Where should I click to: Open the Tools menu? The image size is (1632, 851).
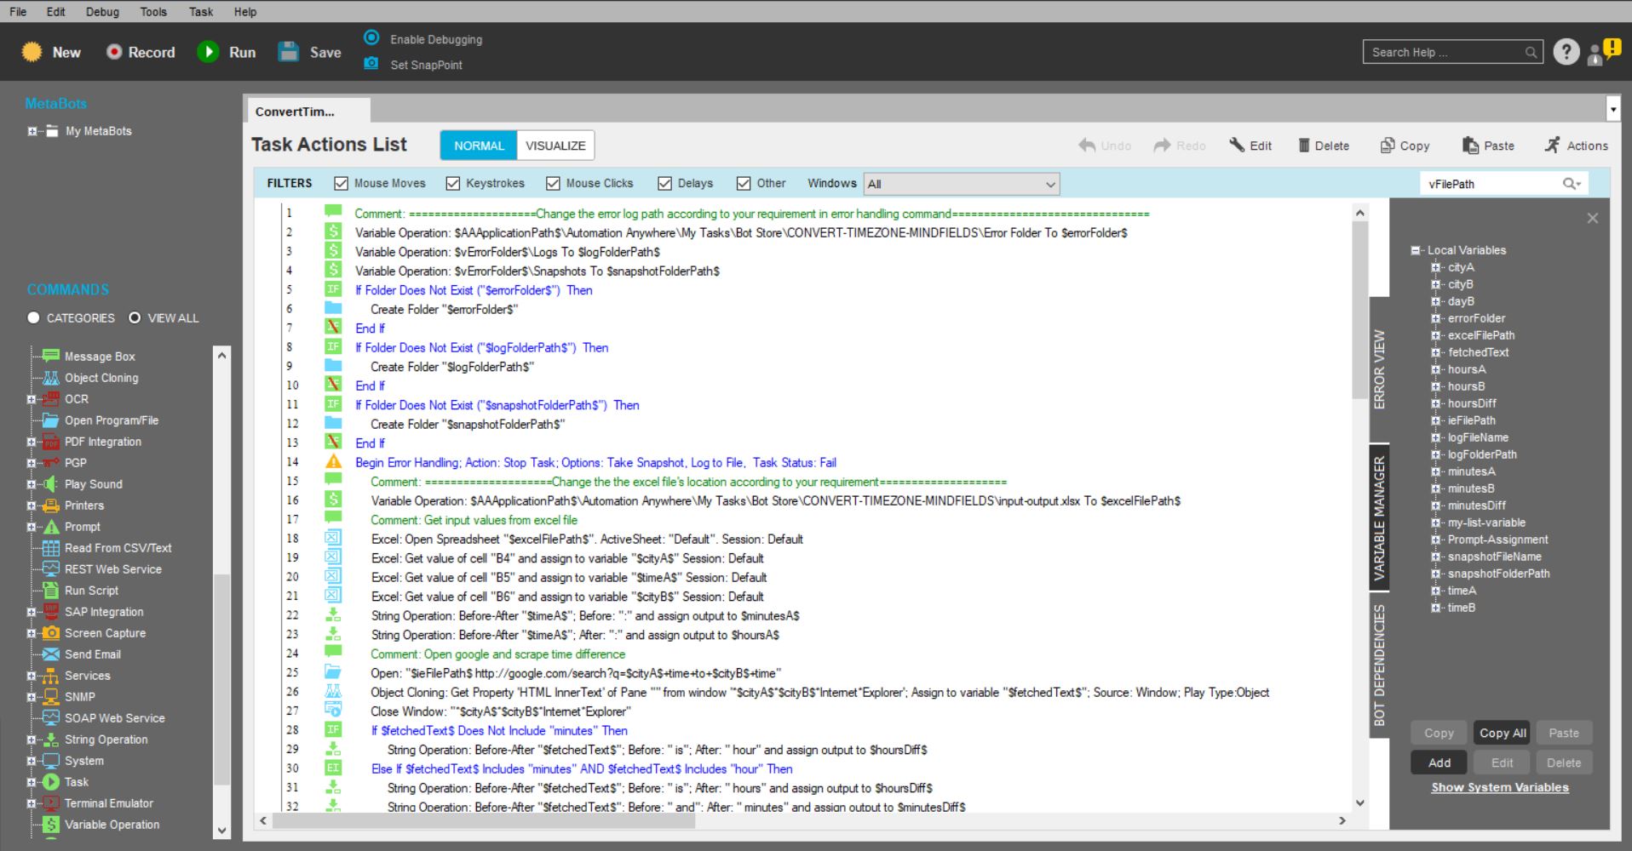pos(153,12)
